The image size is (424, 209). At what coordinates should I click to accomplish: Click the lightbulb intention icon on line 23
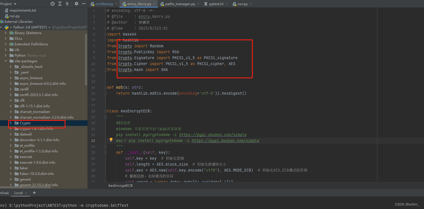pyautogui.click(x=111, y=140)
